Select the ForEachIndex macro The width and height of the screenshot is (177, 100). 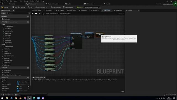pyautogui.click(x=7, y=70)
